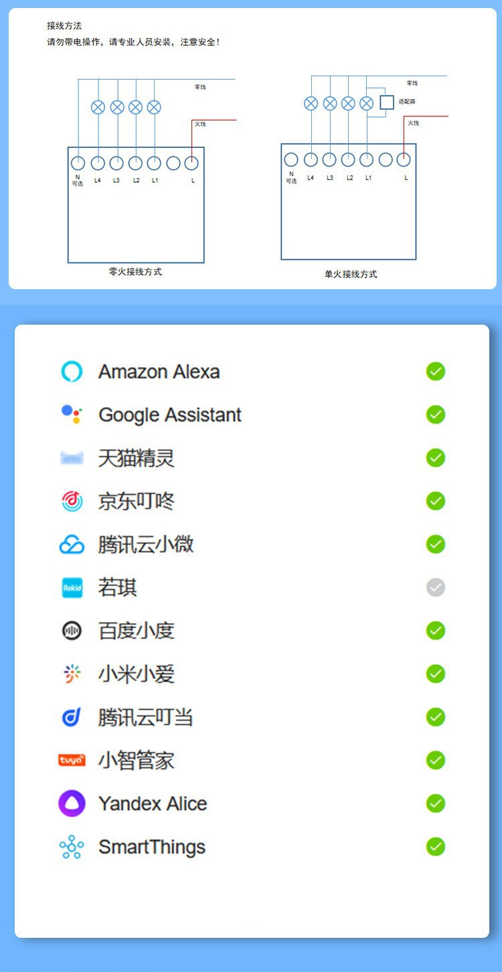
Task: Click the Baidu Xiaodu black circle icon
Action: click(72, 631)
